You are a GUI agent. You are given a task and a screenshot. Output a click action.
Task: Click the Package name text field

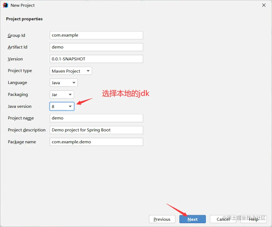pyautogui.click(x=96, y=142)
